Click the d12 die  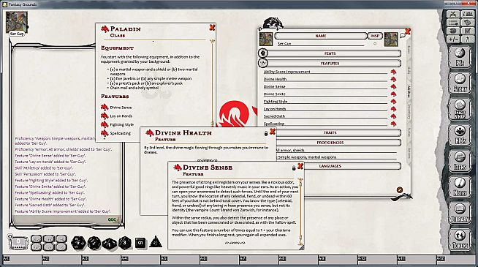coord(94,243)
